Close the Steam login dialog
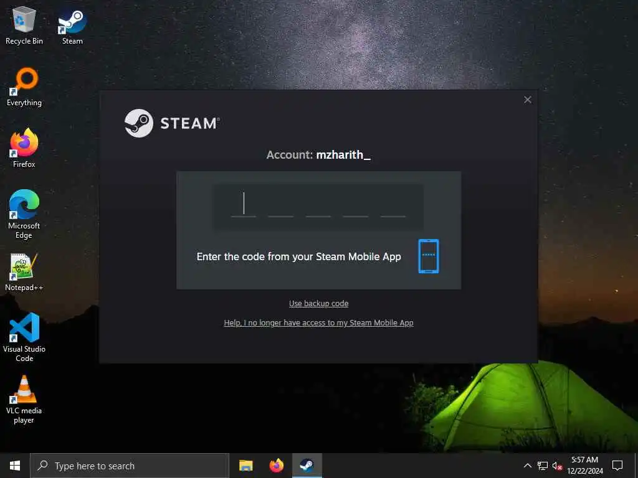The image size is (638, 478). pos(527,100)
